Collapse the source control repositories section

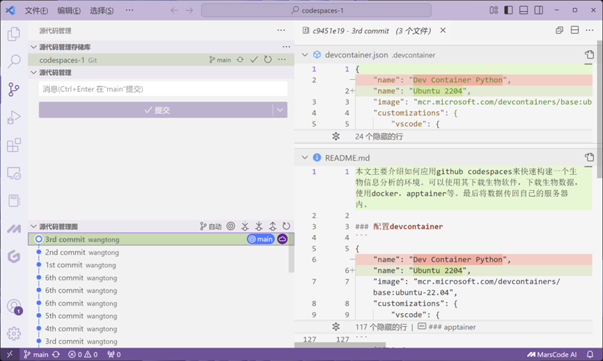point(34,47)
